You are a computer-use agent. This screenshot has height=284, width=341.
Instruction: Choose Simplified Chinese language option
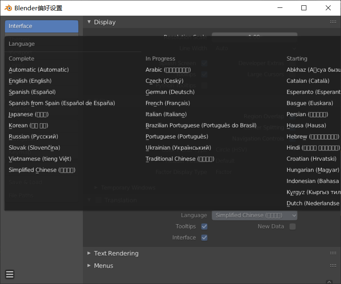tap(42, 170)
